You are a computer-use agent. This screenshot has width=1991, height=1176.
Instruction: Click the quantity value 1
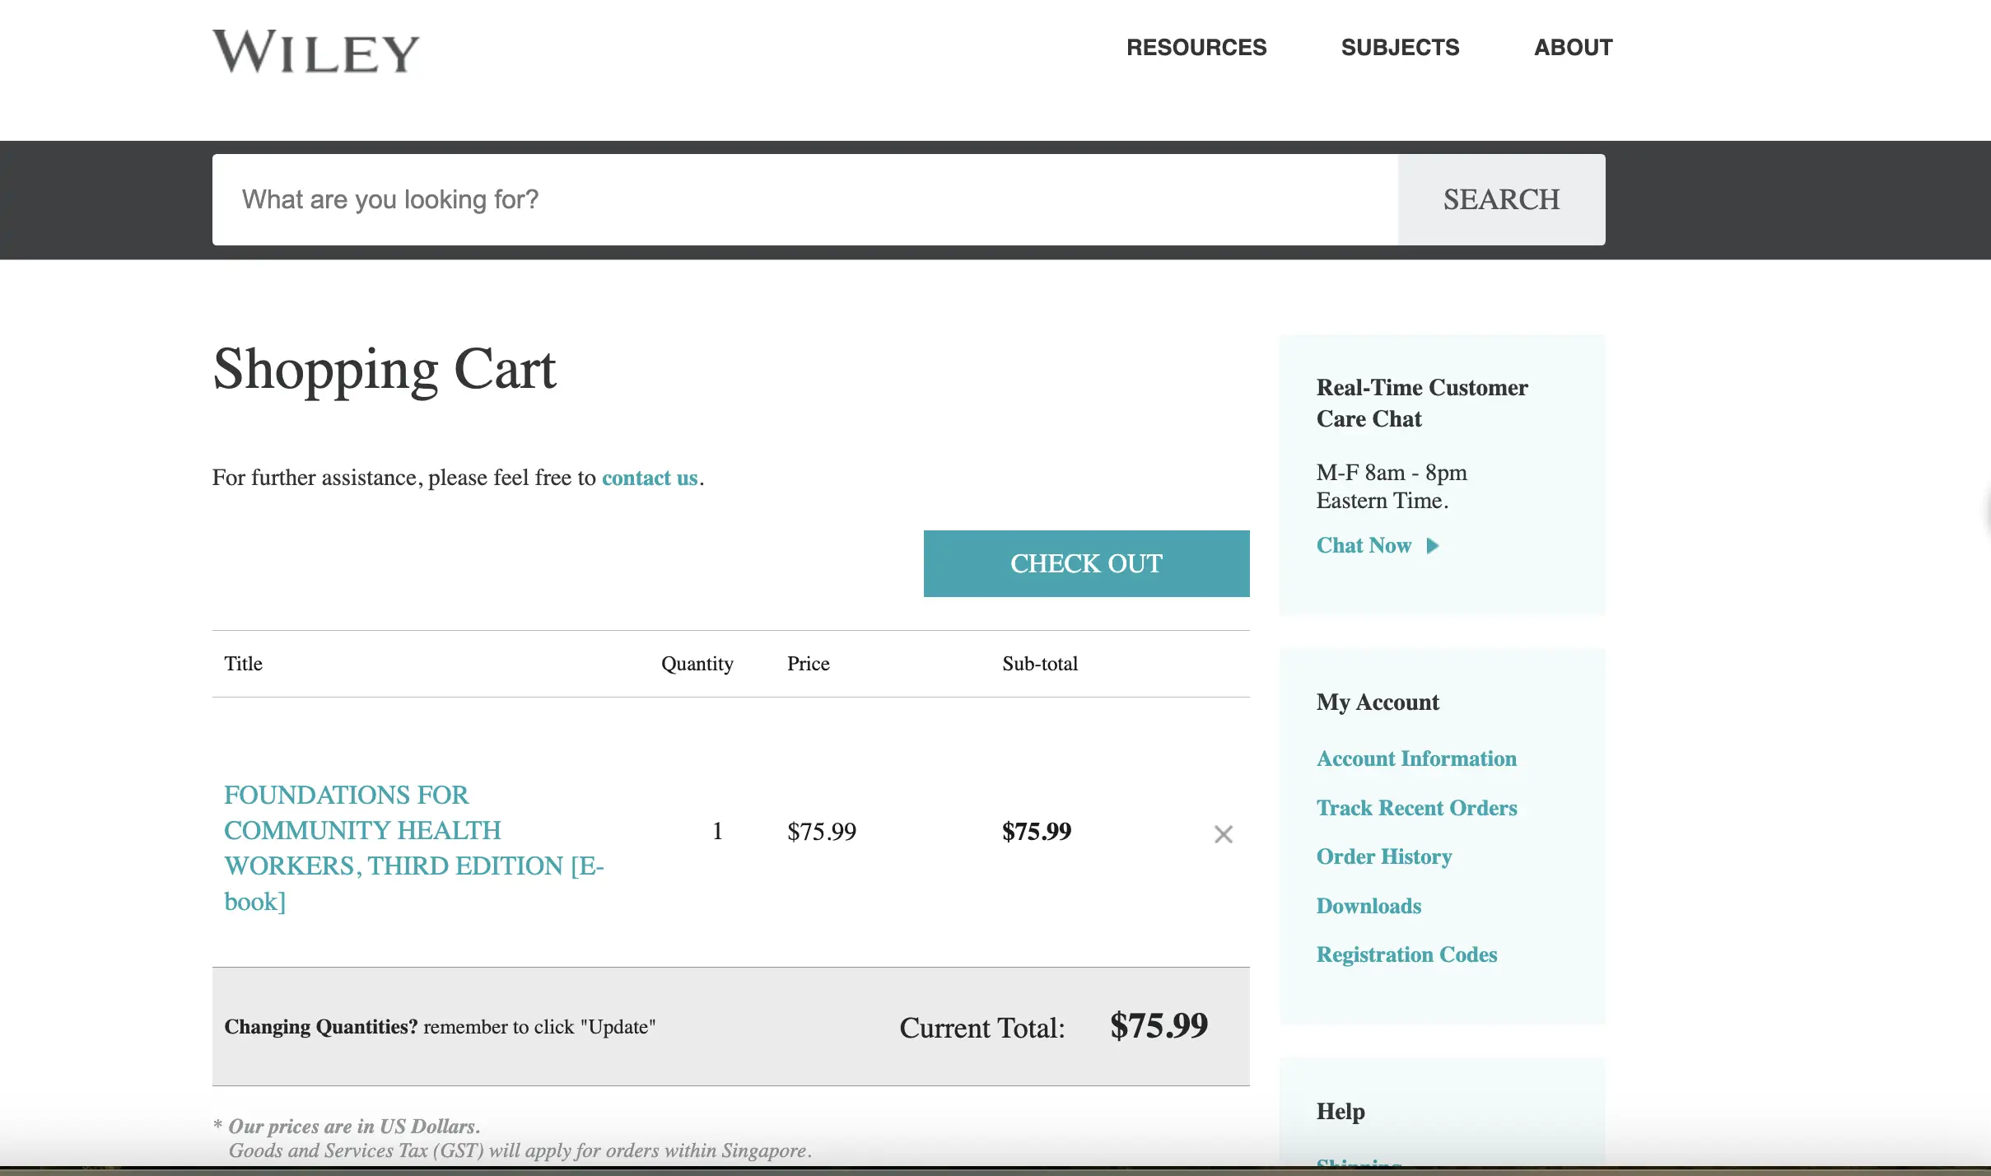[717, 831]
